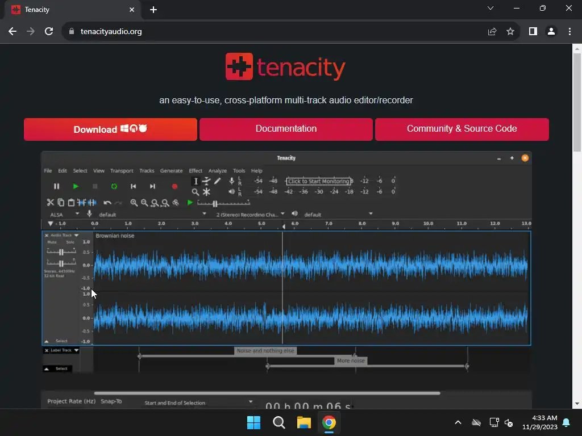This screenshot has width=582, height=436.
Task: Select the Zoom magnifier tool
Action: pyautogui.click(x=196, y=192)
